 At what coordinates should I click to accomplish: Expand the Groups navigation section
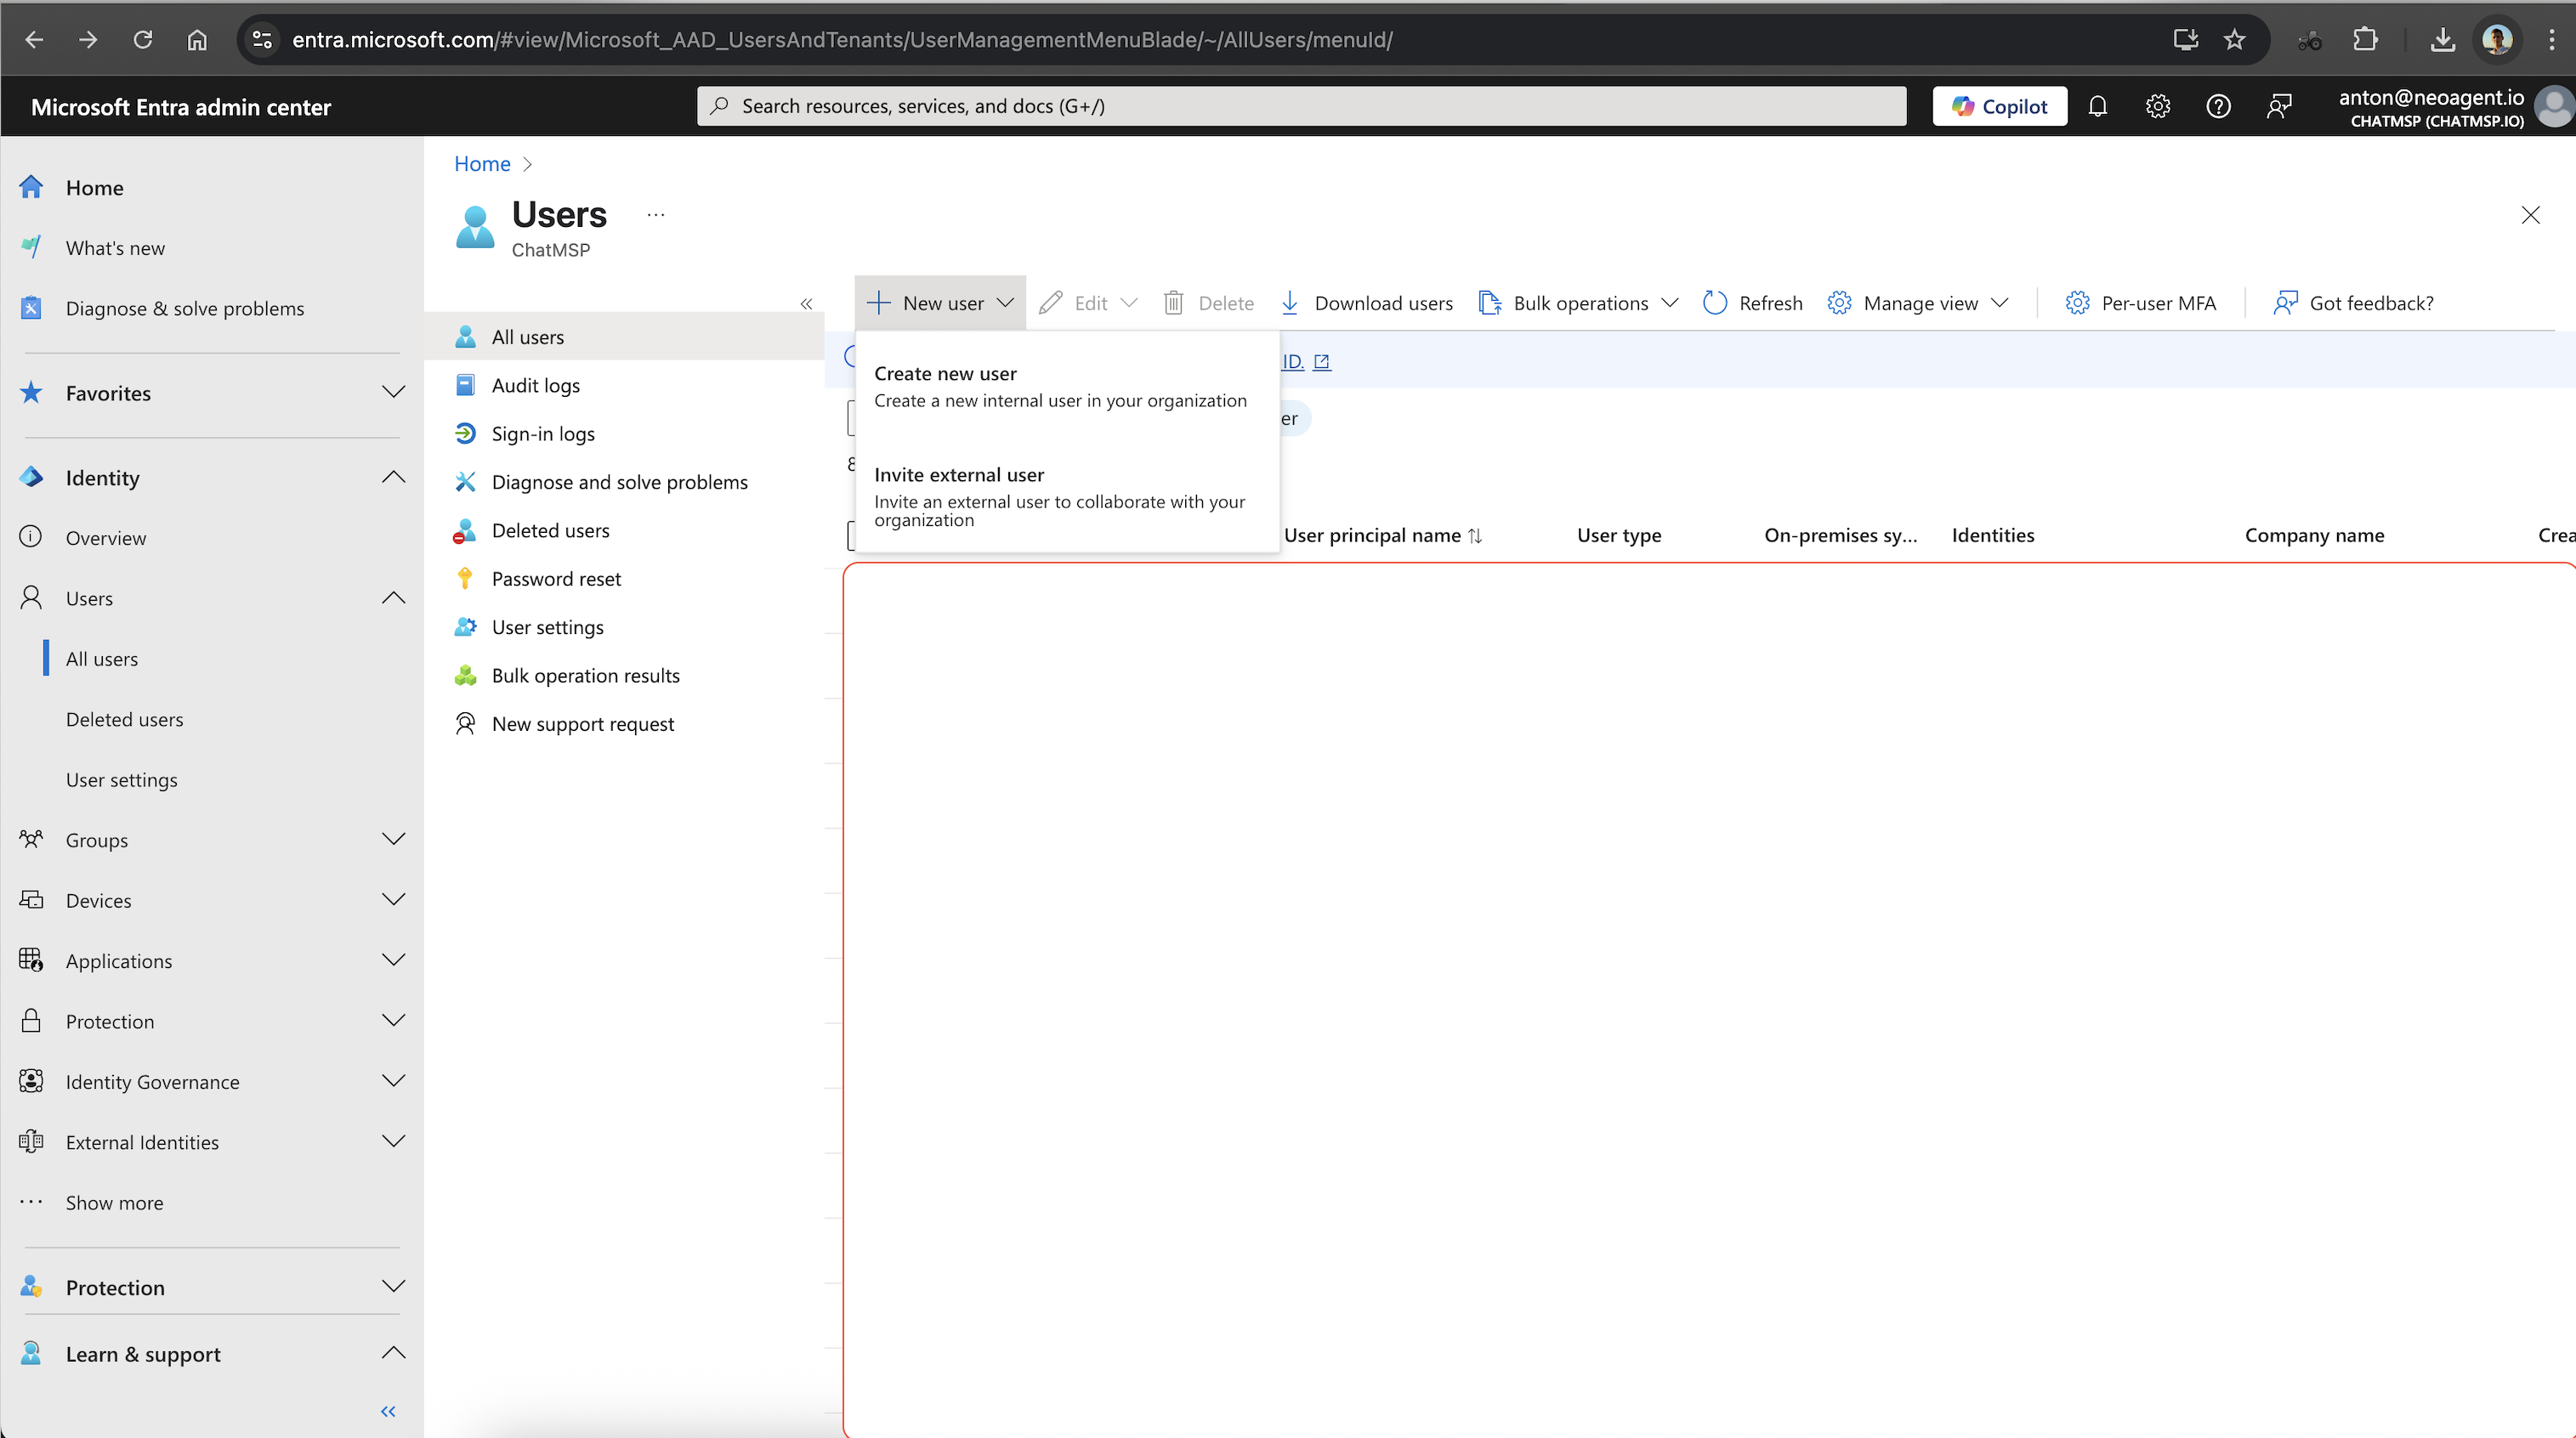(x=210, y=840)
